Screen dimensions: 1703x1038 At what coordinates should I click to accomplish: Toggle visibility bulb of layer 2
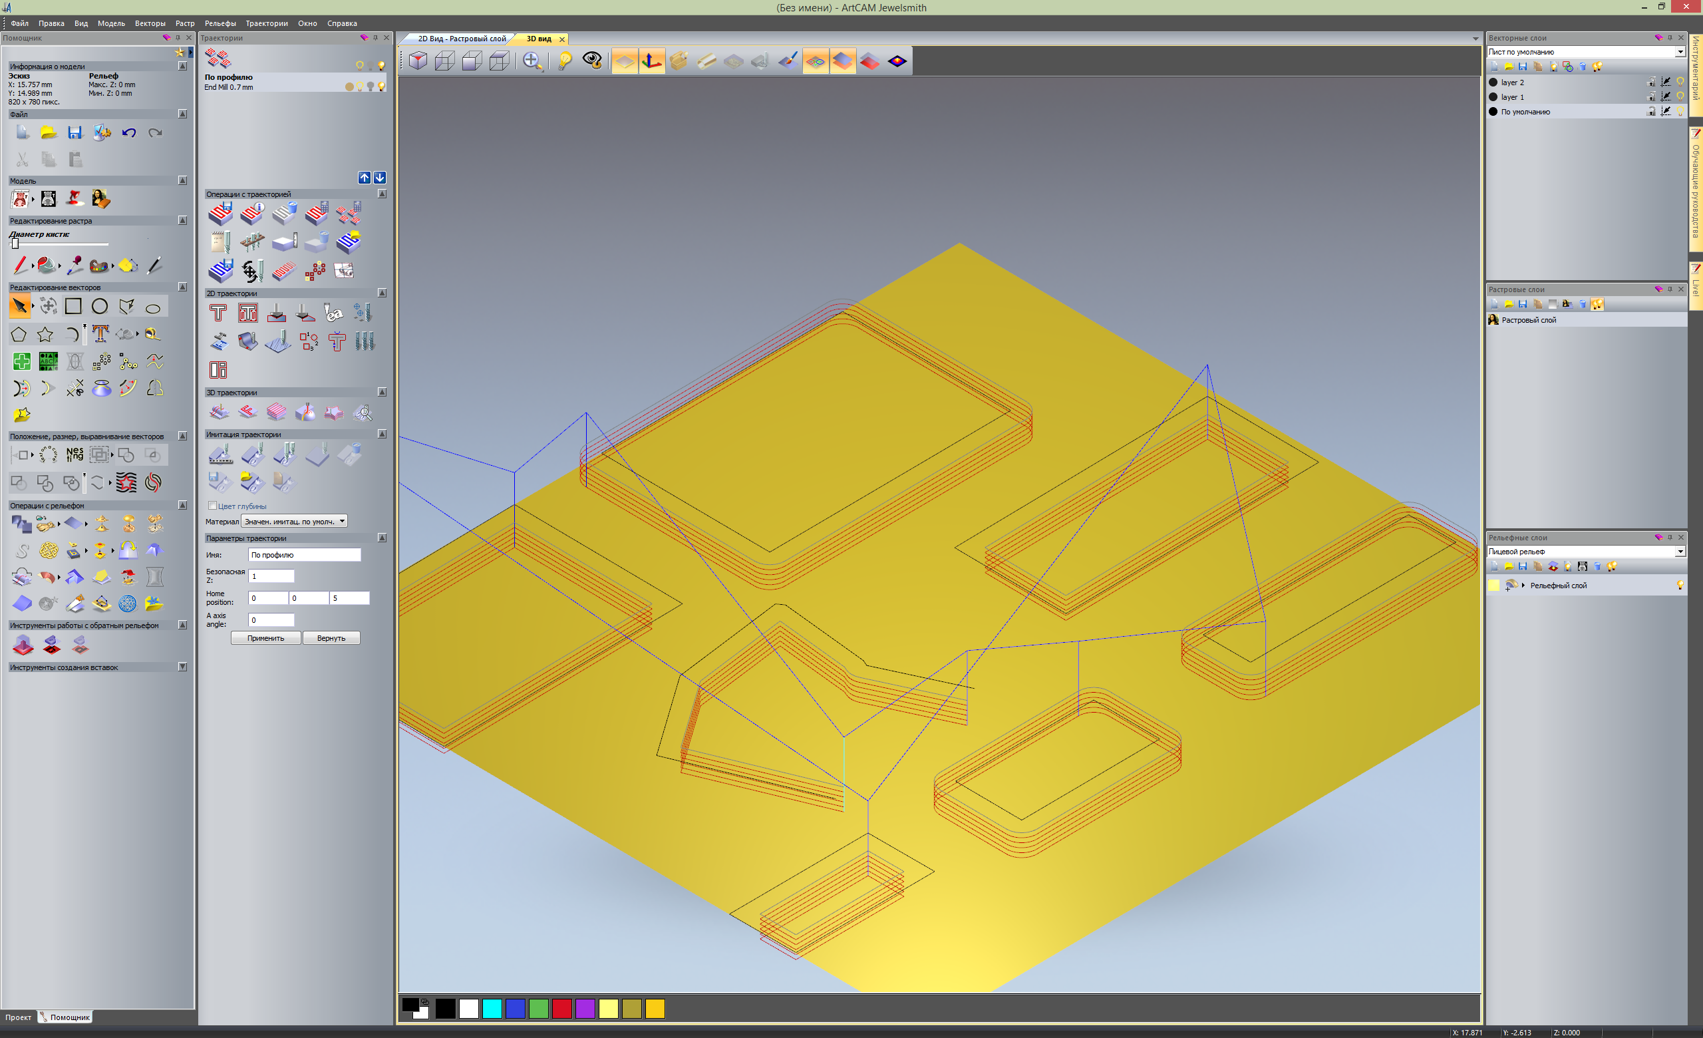click(x=1680, y=83)
